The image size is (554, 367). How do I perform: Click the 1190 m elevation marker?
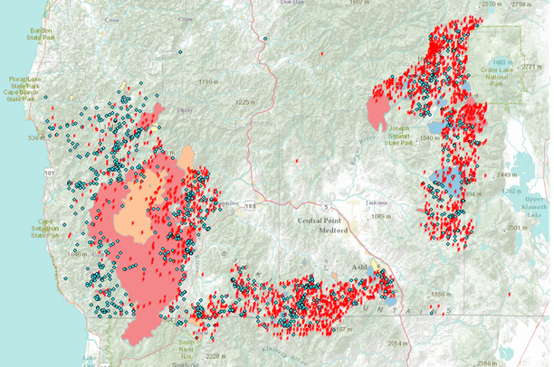pyautogui.click(x=208, y=82)
